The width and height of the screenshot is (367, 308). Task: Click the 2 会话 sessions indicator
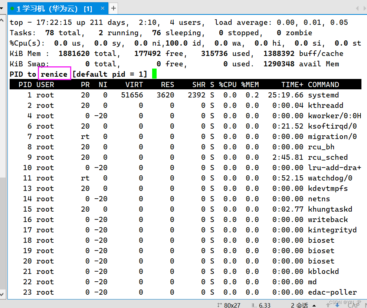299,305
